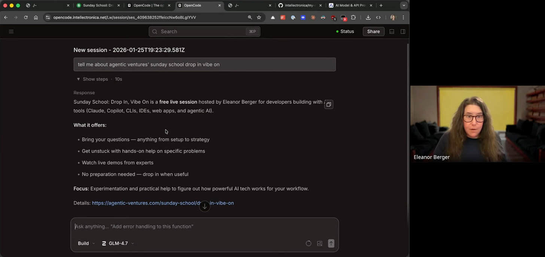Open the agentic-ventures.com drop-in-vibe-on link
Image resolution: width=545 pixels, height=257 pixels.
coord(163,203)
